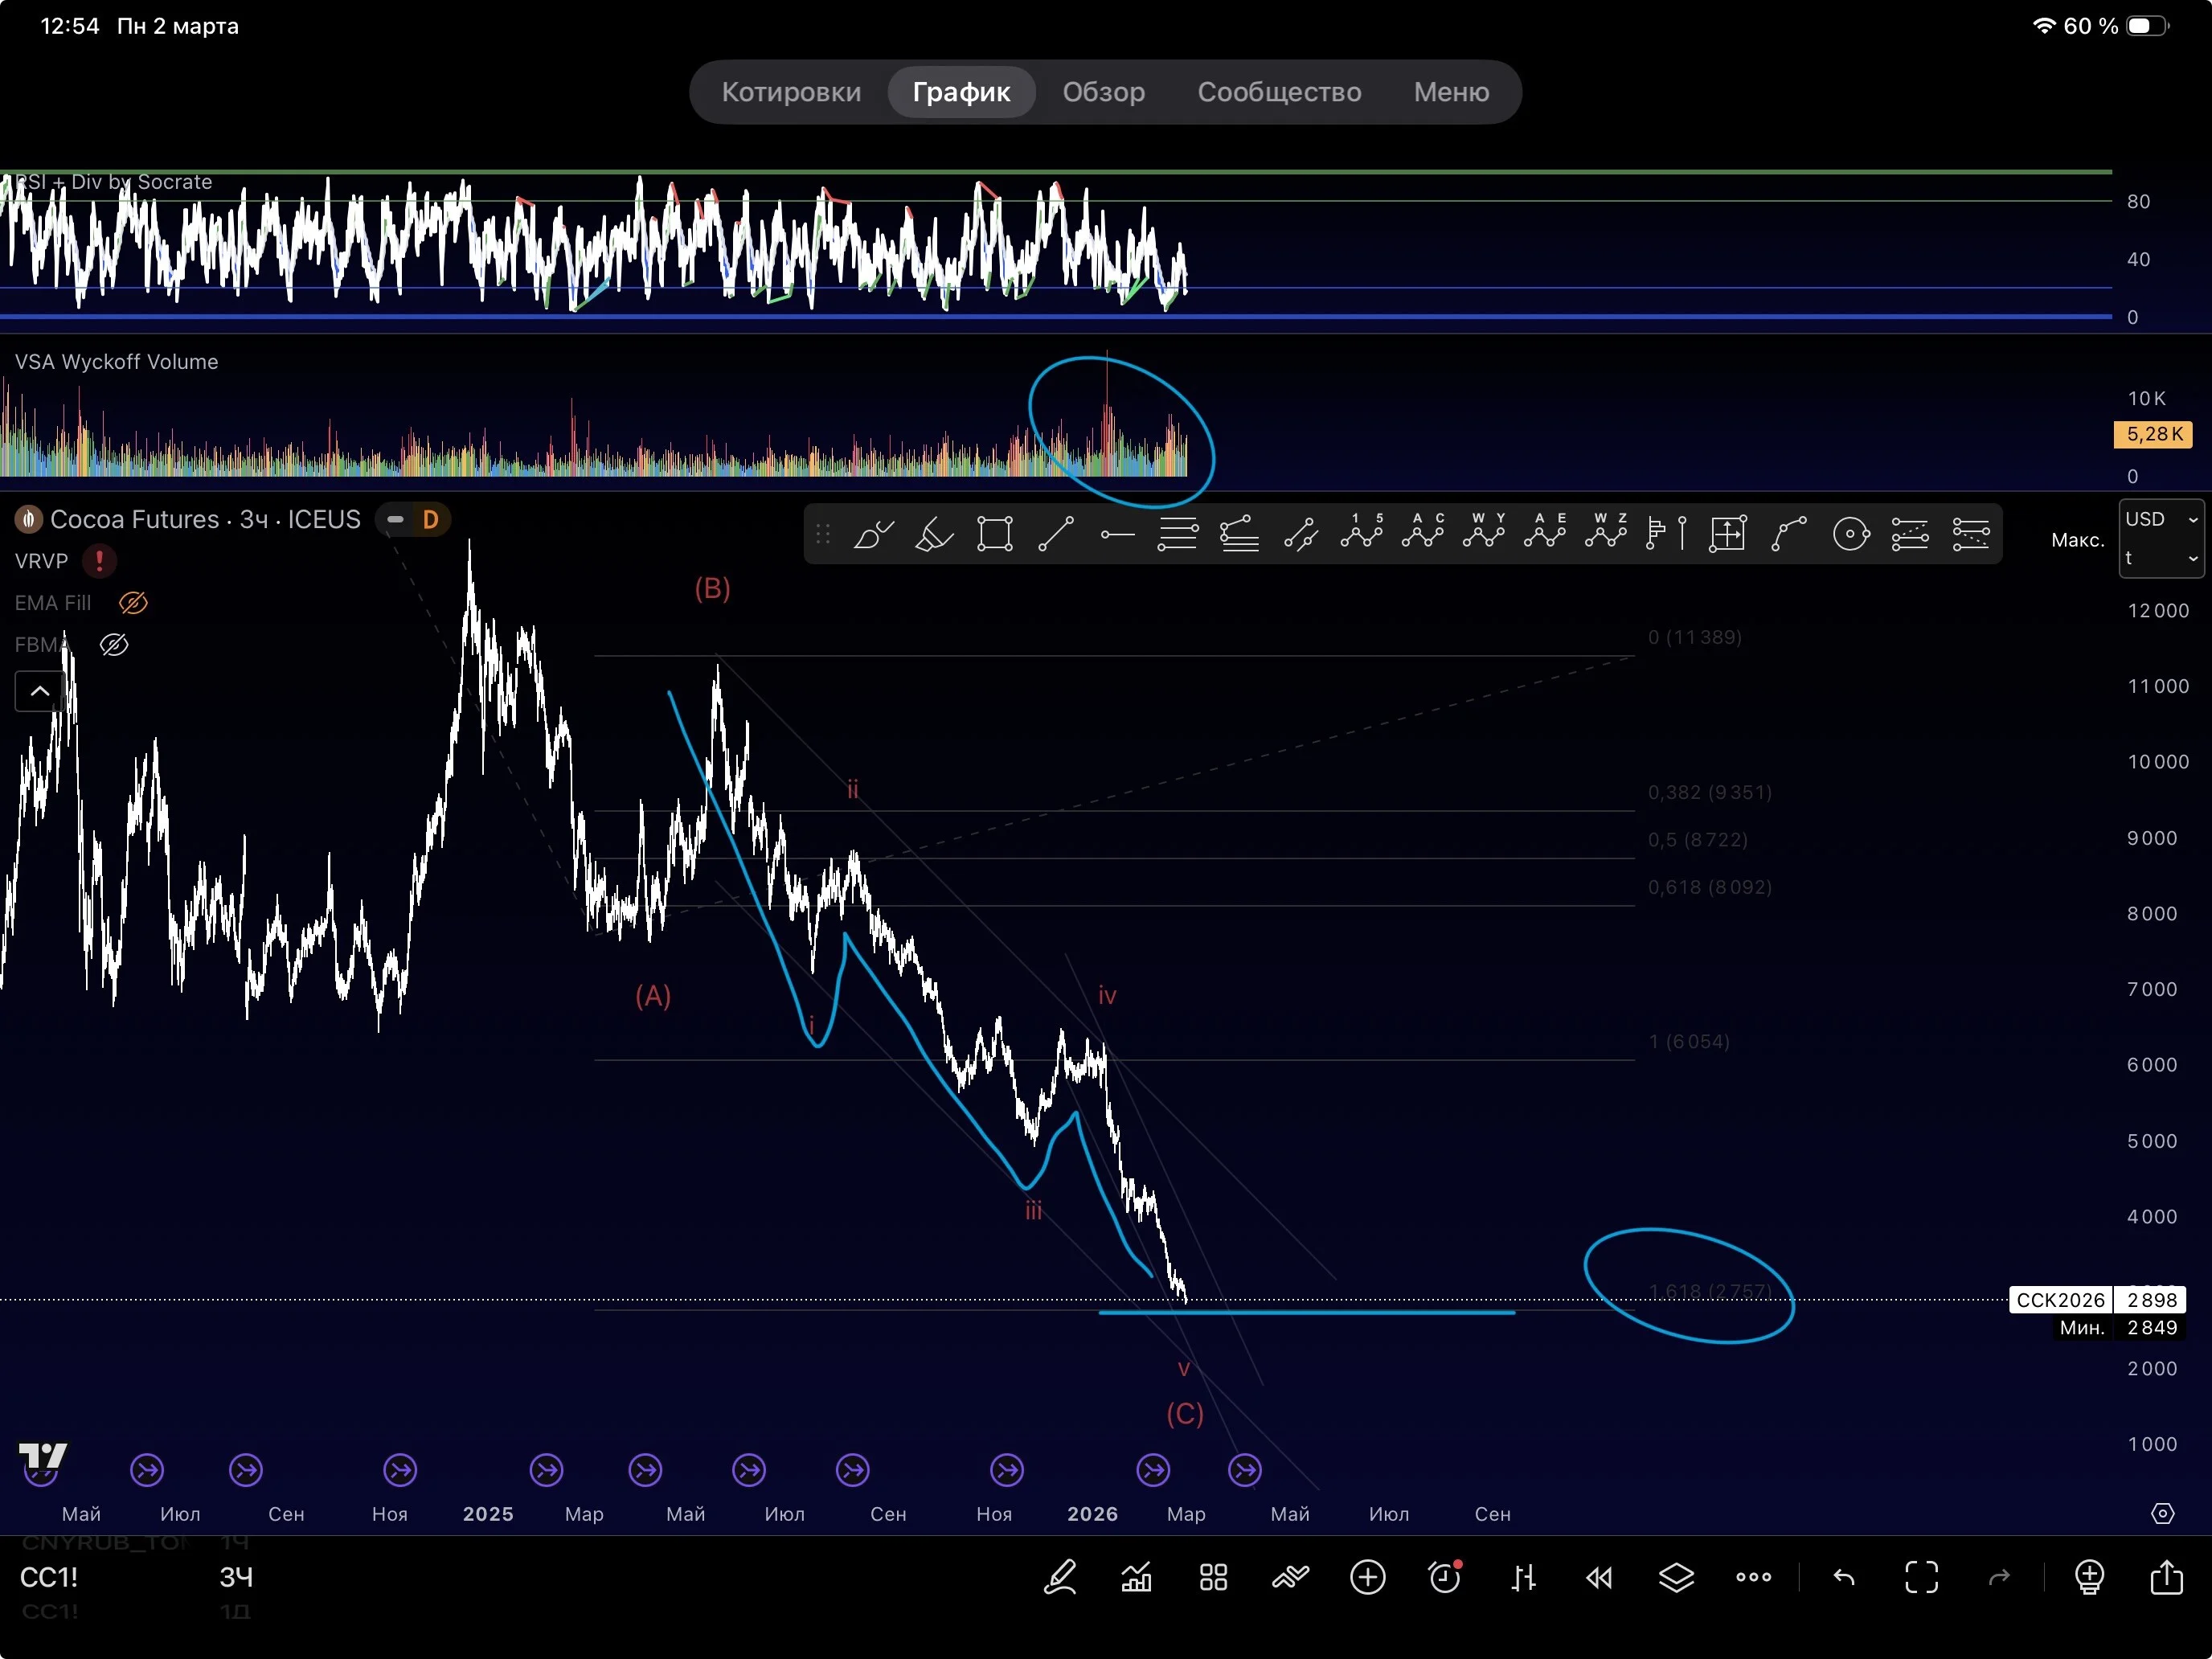This screenshot has width=2212, height=1659.
Task: Open chart type selector in bottom bar
Action: [1522, 1578]
